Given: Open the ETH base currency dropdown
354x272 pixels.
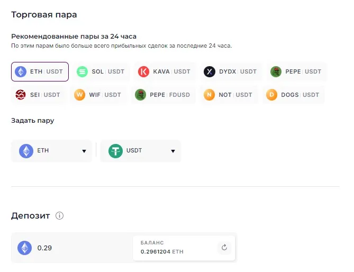Looking at the screenshot, I should [51, 151].
